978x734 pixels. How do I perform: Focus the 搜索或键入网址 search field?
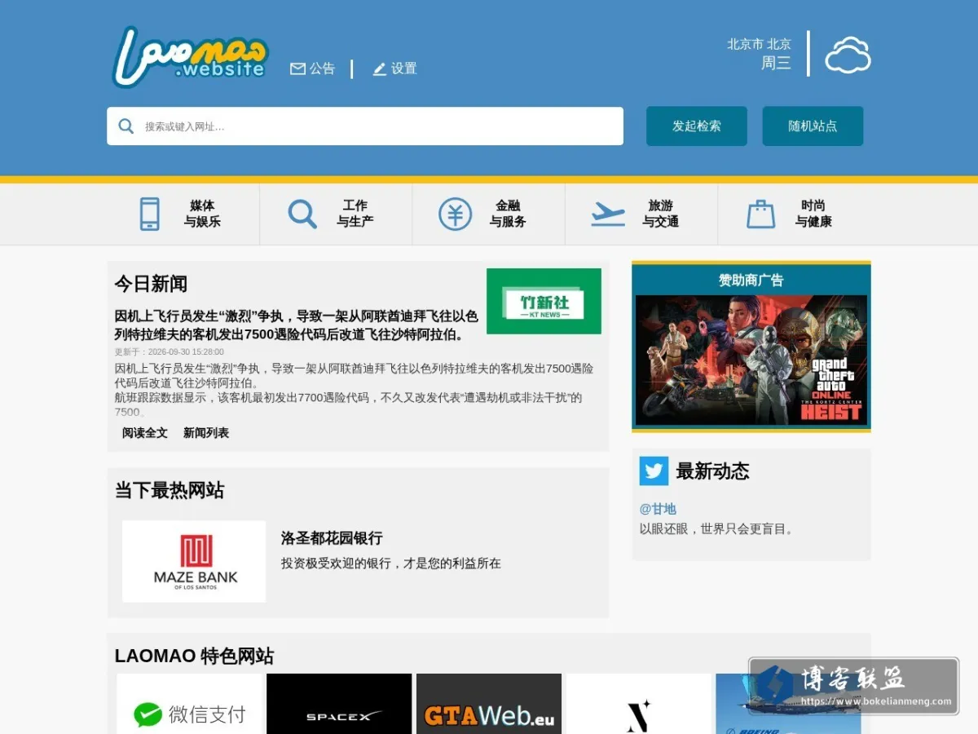(365, 126)
